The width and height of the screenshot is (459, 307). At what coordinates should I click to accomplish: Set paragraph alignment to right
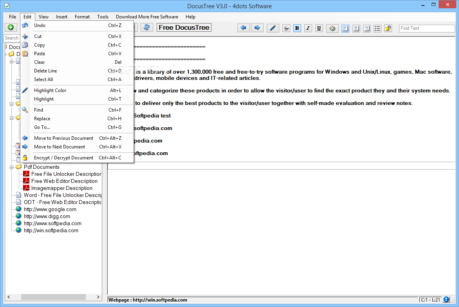pos(367,28)
